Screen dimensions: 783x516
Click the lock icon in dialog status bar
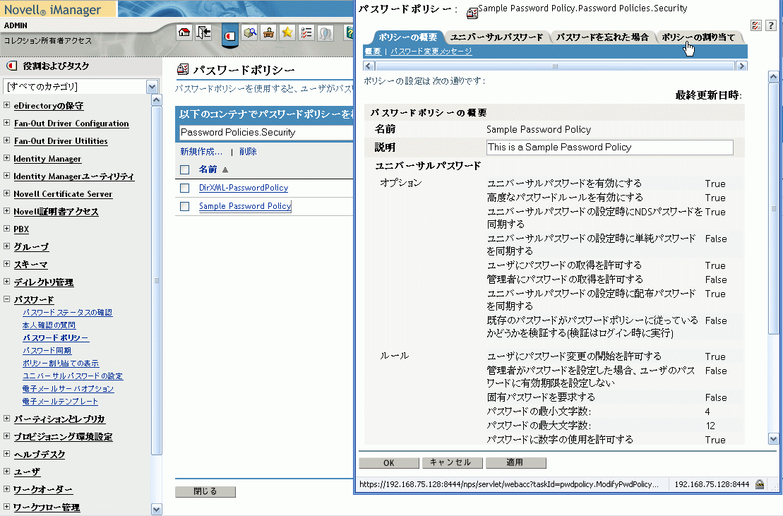coord(760,484)
